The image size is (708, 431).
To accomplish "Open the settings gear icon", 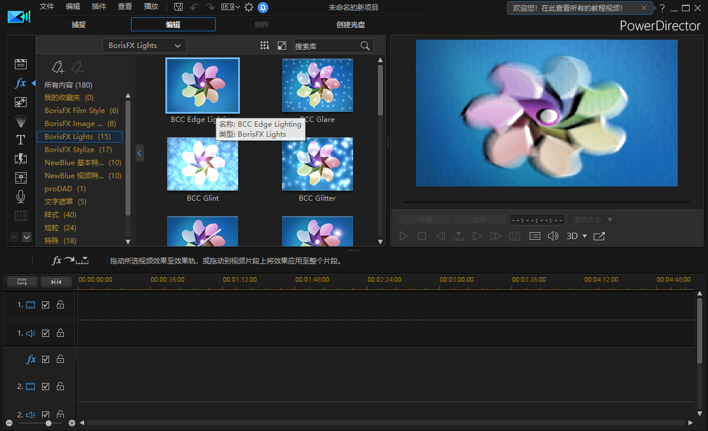I will tap(249, 7).
